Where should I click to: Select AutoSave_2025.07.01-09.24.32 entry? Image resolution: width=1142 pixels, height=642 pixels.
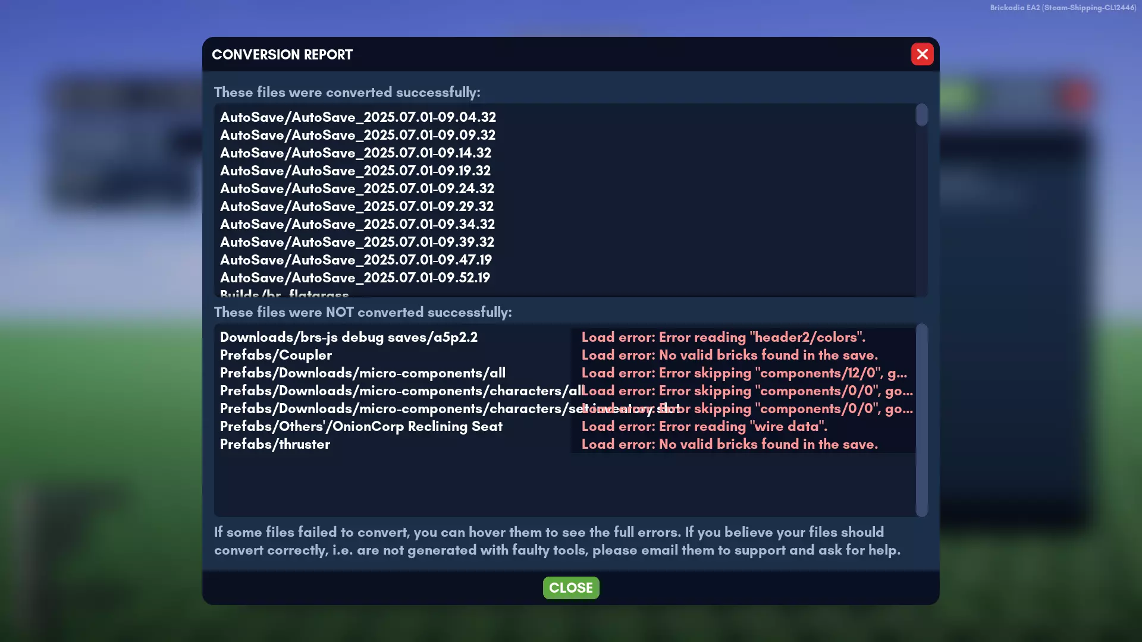357,188
